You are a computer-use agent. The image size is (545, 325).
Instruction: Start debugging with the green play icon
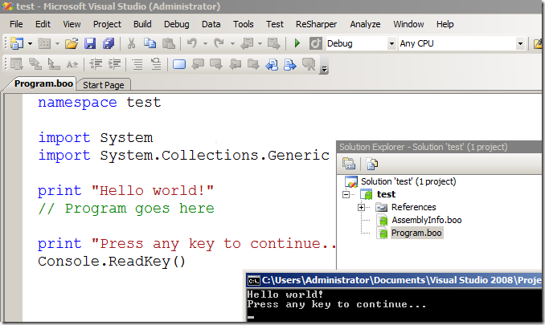(x=297, y=43)
